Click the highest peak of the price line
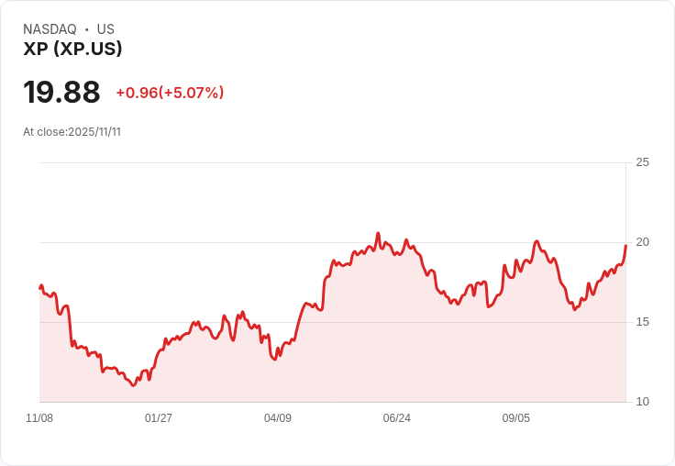The height and width of the screenshot is (466, 675). [378, 233]
